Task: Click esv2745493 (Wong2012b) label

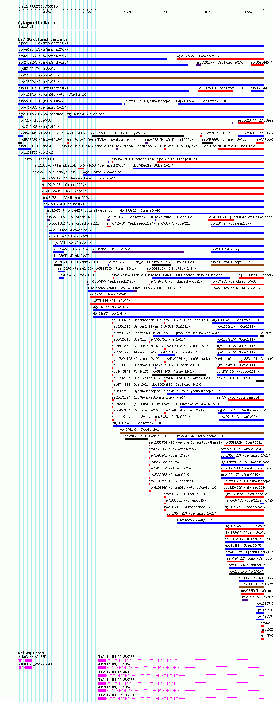Action: click(39, 127)
